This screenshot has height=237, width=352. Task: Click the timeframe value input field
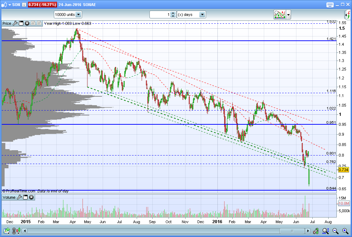click(160, 15)
